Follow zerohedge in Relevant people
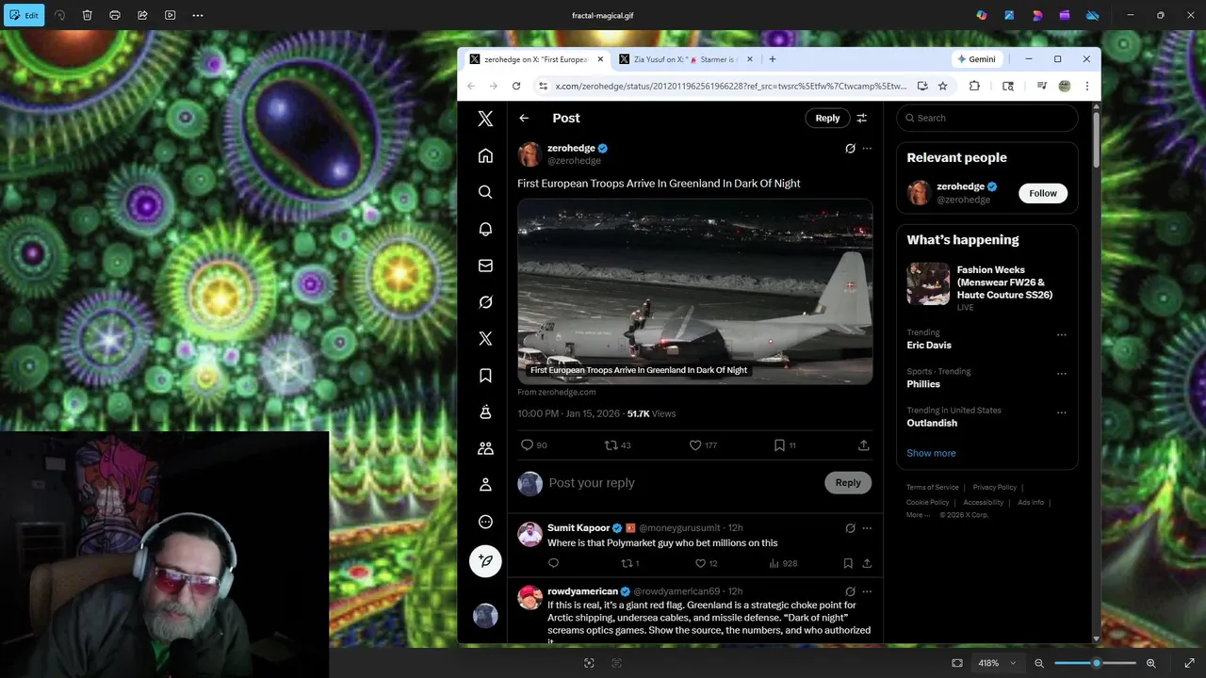This screenshot has width=1206, height=678. click(x=1043, y=193)
